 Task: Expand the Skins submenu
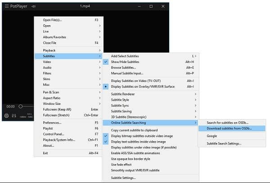click(x=69, y=79)
